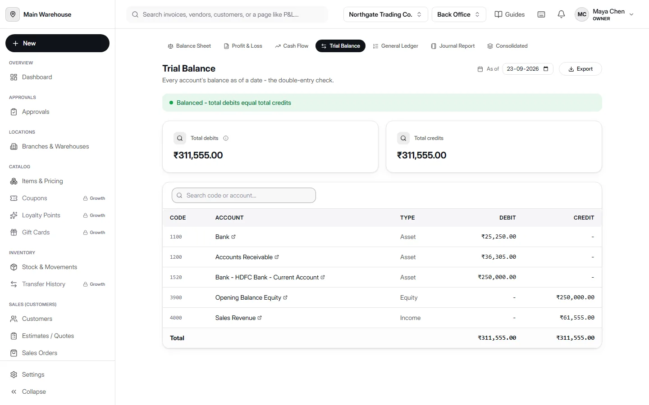Open link icon beside Sales Revenue

pyautogui.click(x=260, y=318)
